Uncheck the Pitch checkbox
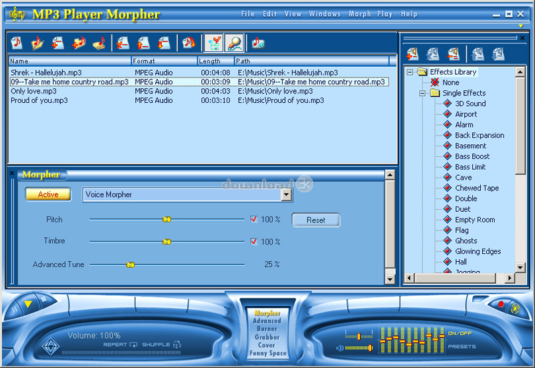The height and width of the screenshot is (368, 535). [253, 219]
